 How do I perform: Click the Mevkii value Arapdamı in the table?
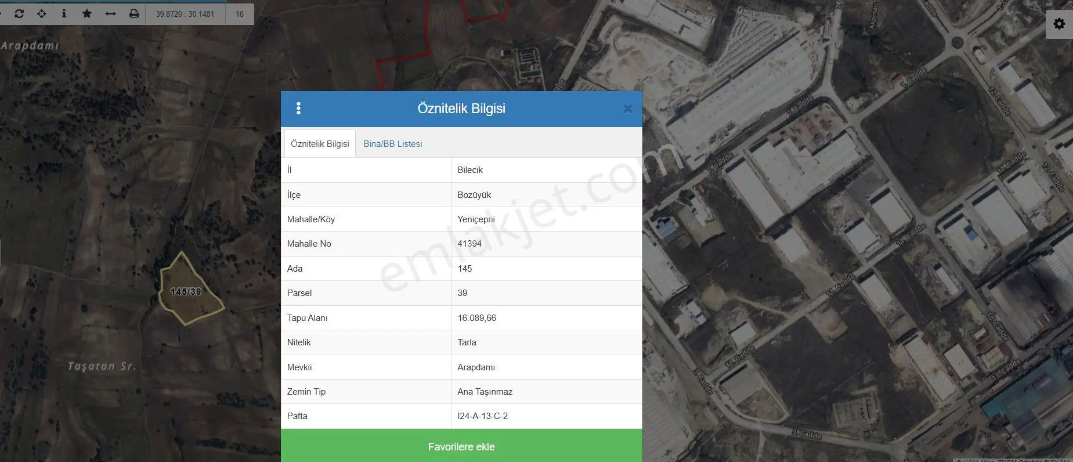(476, 367)
